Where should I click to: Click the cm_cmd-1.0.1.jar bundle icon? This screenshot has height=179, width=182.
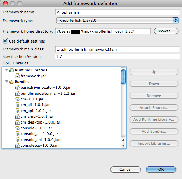tap(17, 116)
